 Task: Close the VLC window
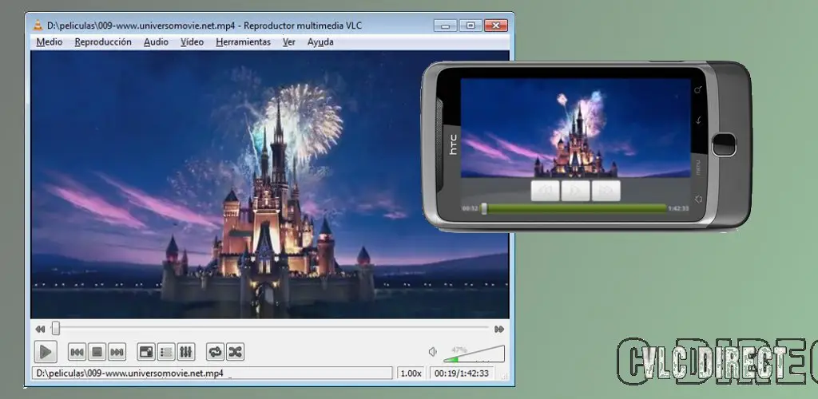[495, 26]
